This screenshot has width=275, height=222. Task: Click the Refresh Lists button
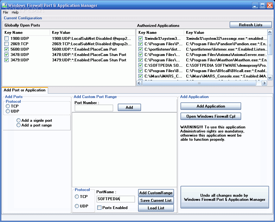(251, 24)
